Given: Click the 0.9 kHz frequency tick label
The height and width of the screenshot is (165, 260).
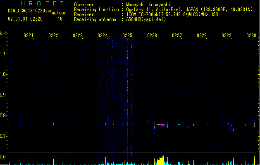Looking at the screenshot, I should pos(3,95).
